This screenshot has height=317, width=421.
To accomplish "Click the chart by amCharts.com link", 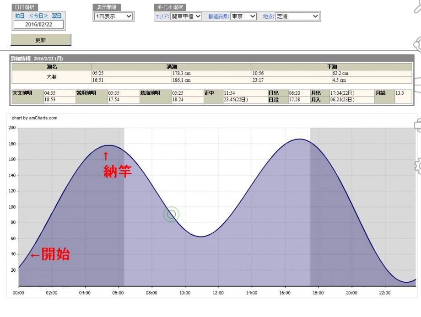I will click(35, 118).
